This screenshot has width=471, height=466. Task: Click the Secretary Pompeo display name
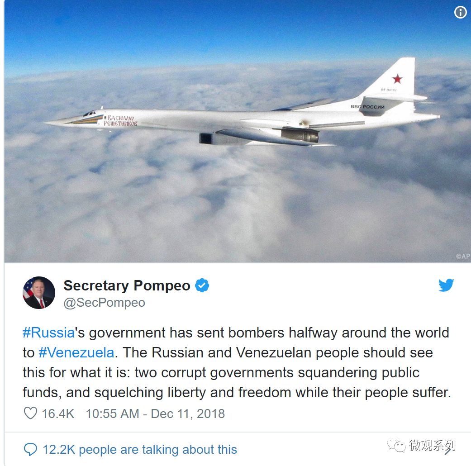[x=127, y=285]
